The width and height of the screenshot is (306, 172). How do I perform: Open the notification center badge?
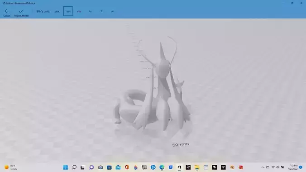(301, 167)
